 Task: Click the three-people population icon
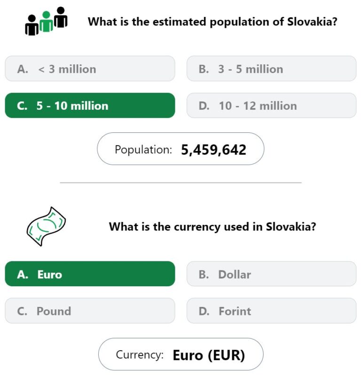coord(46,21)
